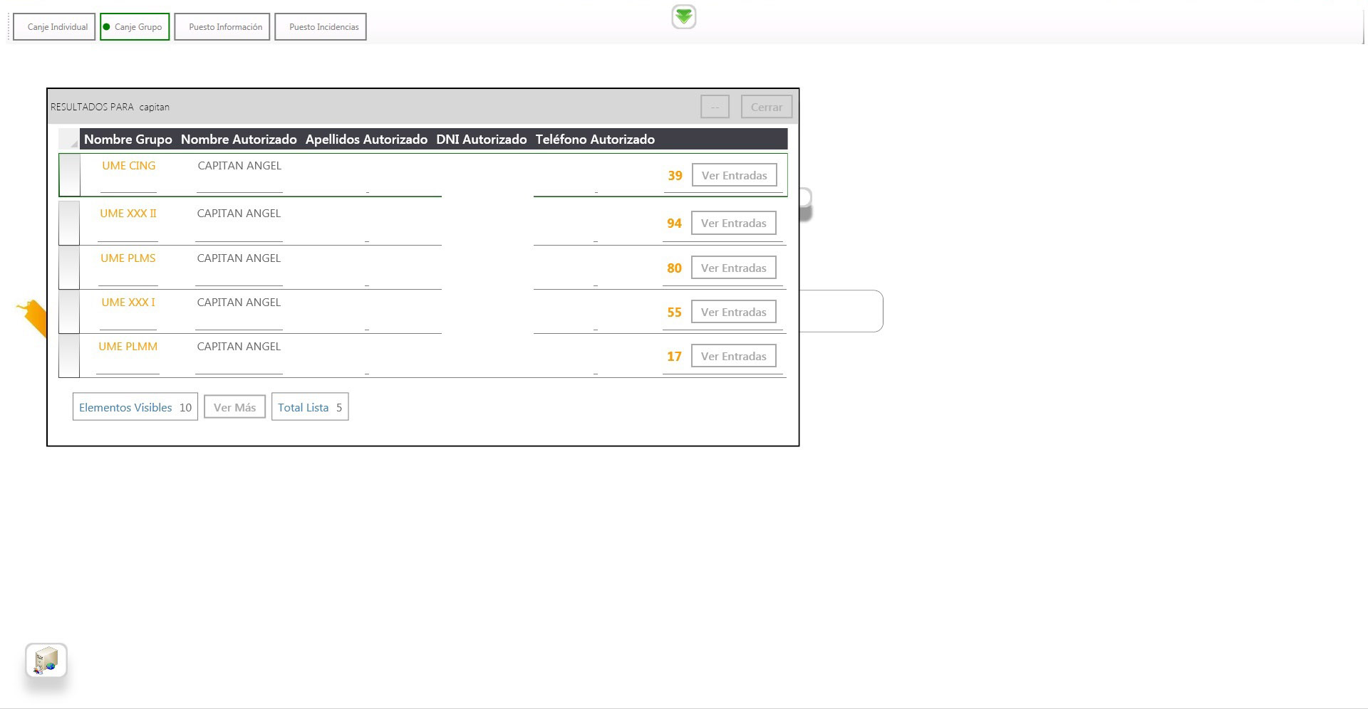Open the computer server icon at bottom left
The width and height of the screenshot is (1368, 709).
[x=46, y=661]
